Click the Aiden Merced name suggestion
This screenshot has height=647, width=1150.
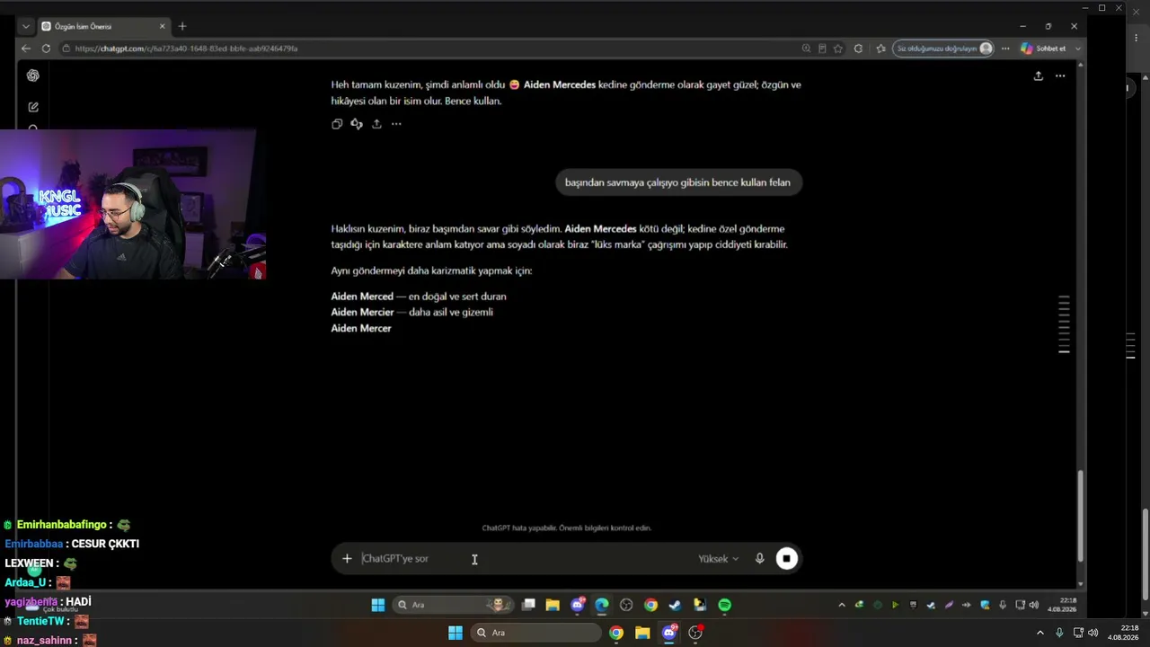click(x=362, y=297)
